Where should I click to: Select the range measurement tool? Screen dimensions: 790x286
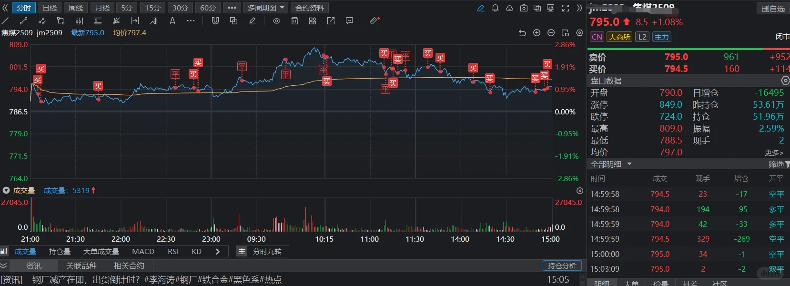coord(135,21)
